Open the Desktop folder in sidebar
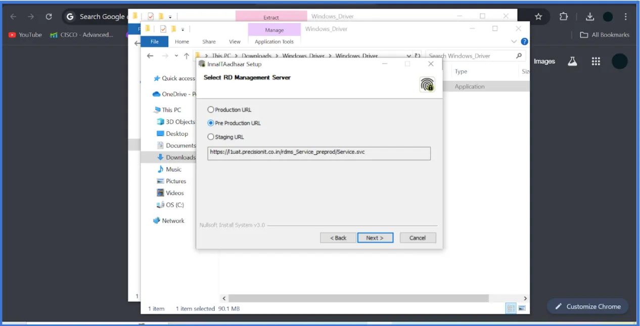The width and height of the screenshot is (640, 326). pyautogui.click(x=172, y=134)
